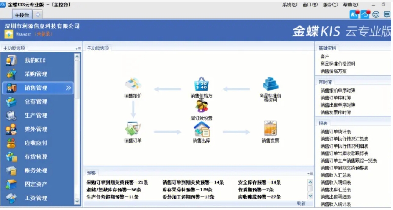Open 销售订单到期交货预警表 report
Screen dimensions: 393x210
click(x=344, y=168)
